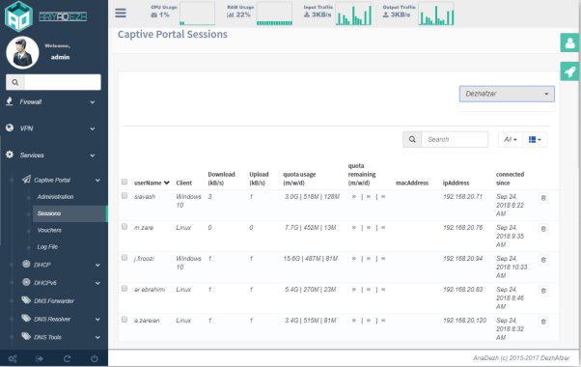581x367 pixels.
Task: Check the siavash row checkbox
Action: 124,196
